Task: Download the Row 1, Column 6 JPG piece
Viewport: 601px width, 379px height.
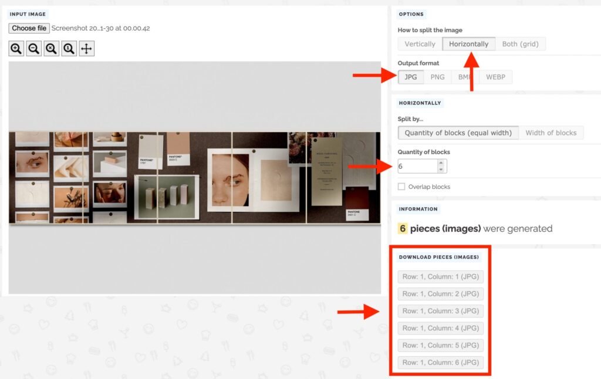Action: pos(441,362)
